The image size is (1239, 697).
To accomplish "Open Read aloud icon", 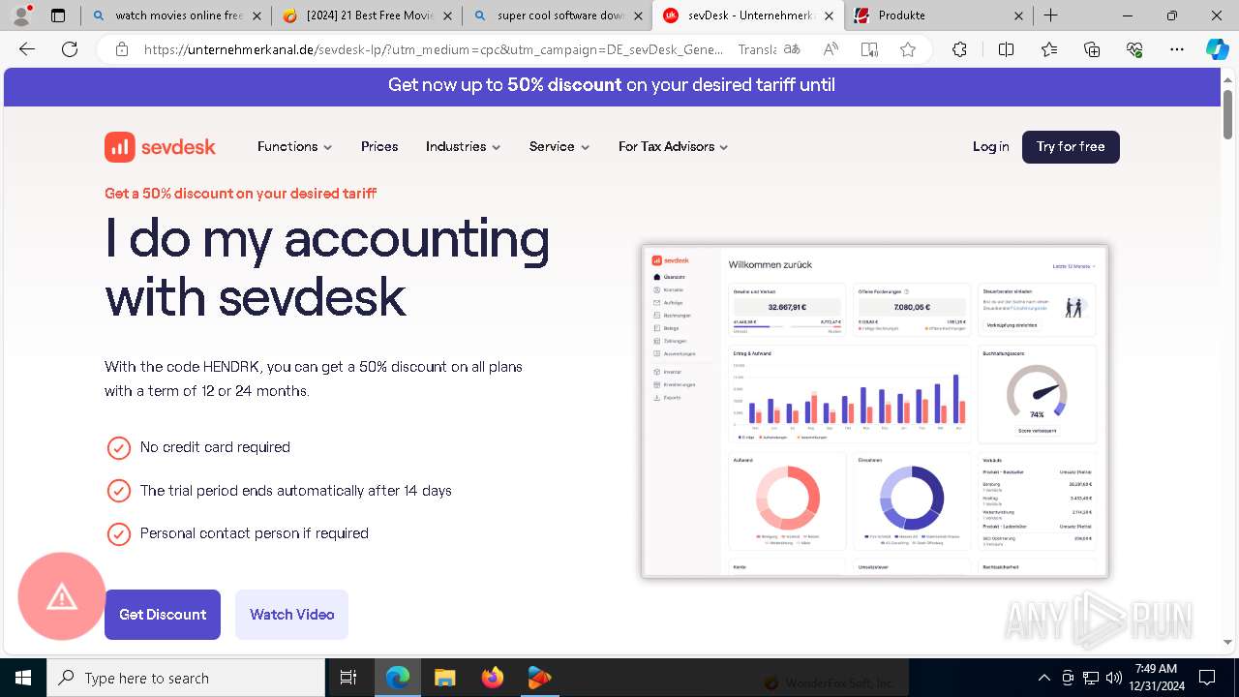I will (831, 49).
